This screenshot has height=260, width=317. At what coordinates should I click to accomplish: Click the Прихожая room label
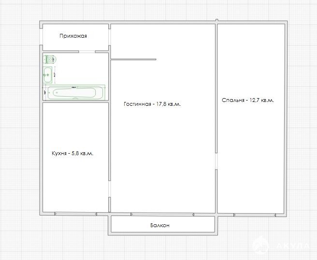click(x=73, y=36)
